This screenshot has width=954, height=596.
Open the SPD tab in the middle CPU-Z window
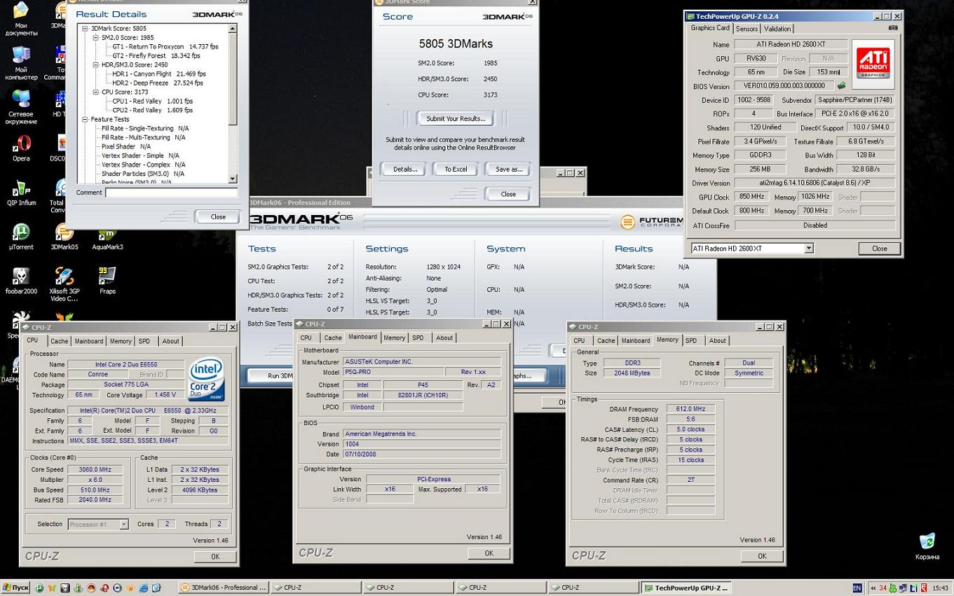418,338
